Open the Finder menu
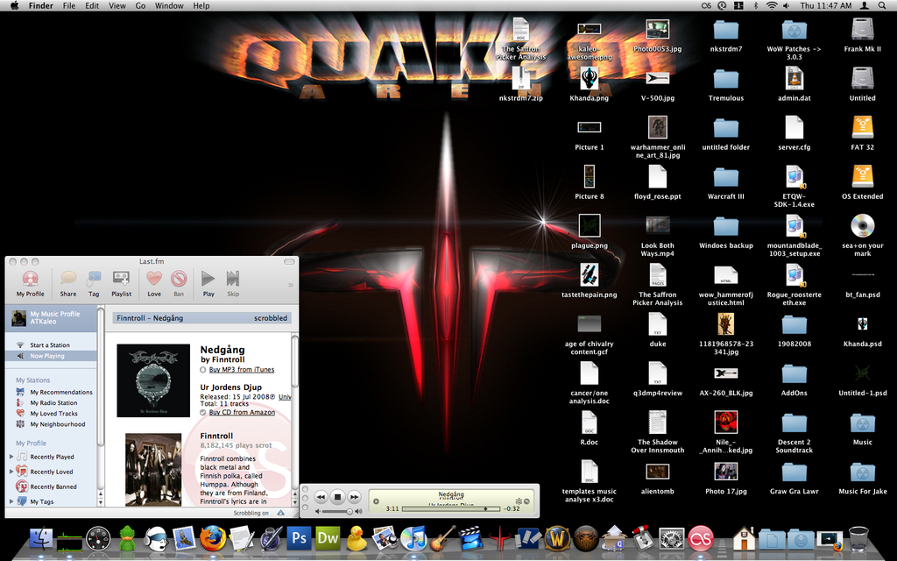 click(40, 6)
